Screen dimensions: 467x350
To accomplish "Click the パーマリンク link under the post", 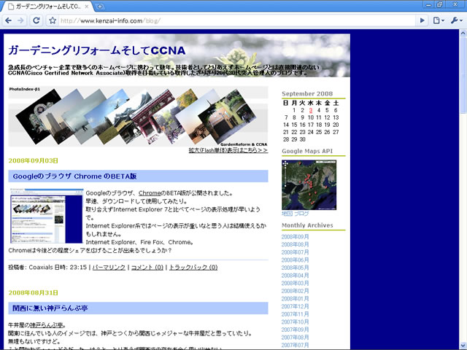I will pos(108,268).
